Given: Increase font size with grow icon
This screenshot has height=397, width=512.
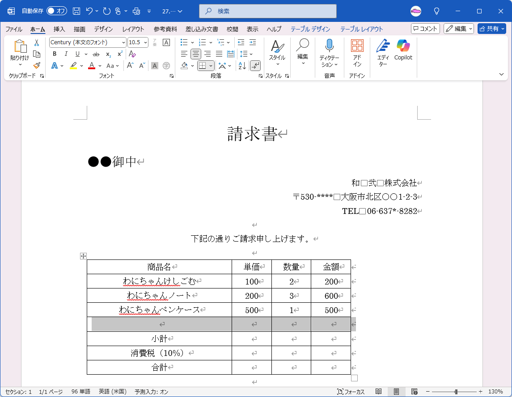Looking at the screenshot, I should [x=130, y=66].
